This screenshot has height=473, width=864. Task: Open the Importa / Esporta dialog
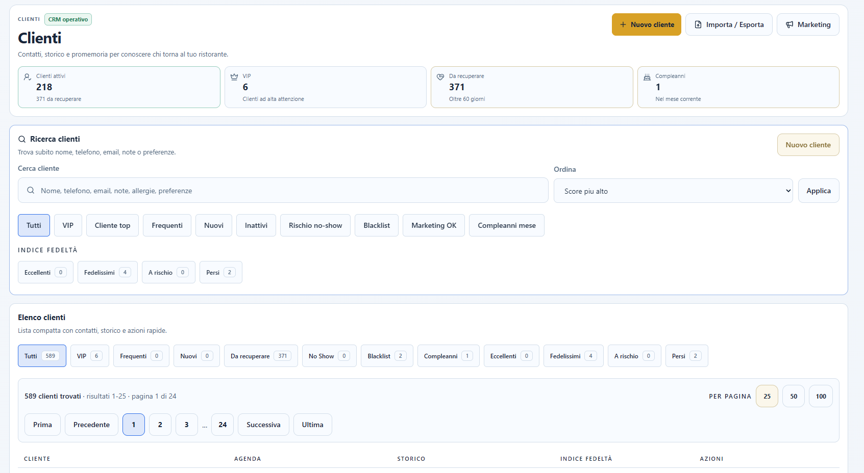pos(729,24)
